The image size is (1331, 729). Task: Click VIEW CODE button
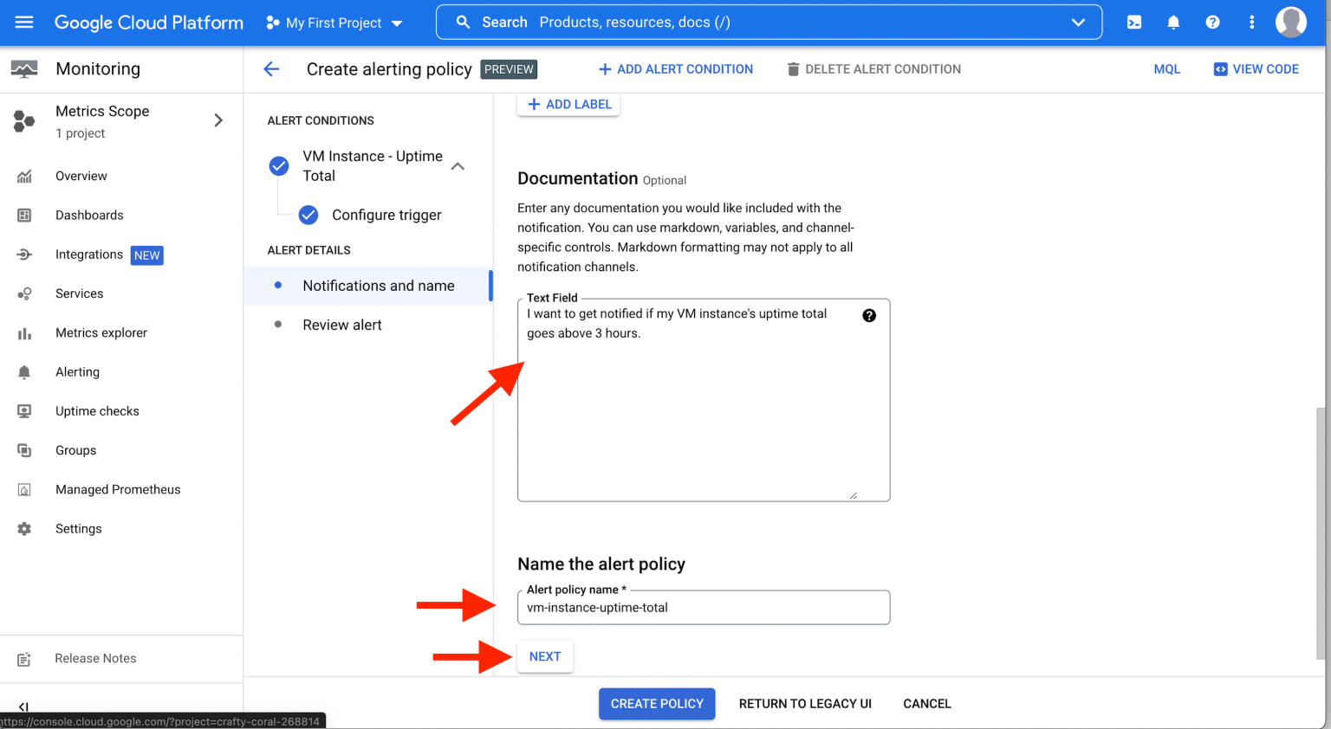tap(1256, 69)
